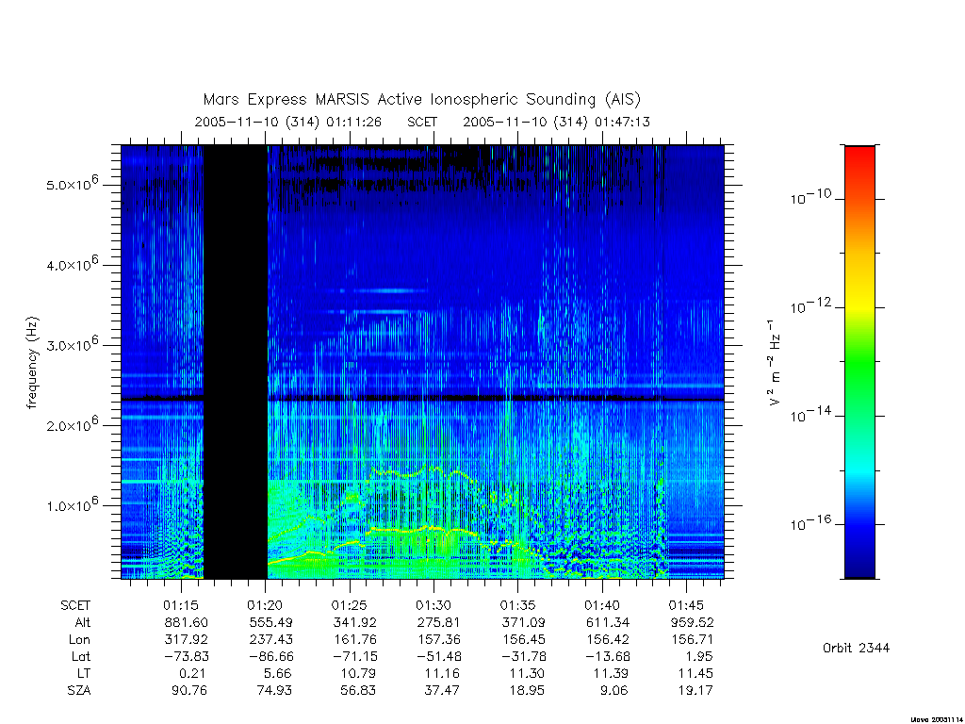Click SZA value 56.83
This screenshot has height=724, width=965.
358,691
